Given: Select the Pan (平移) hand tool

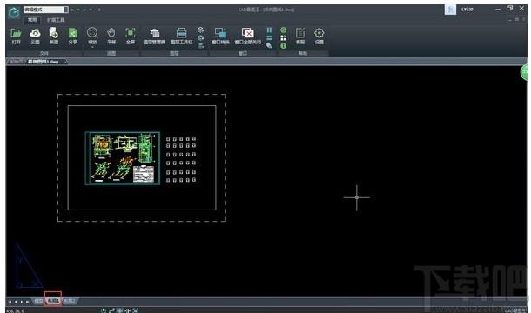Looking at the screenshot, I should tap(111, 37).
